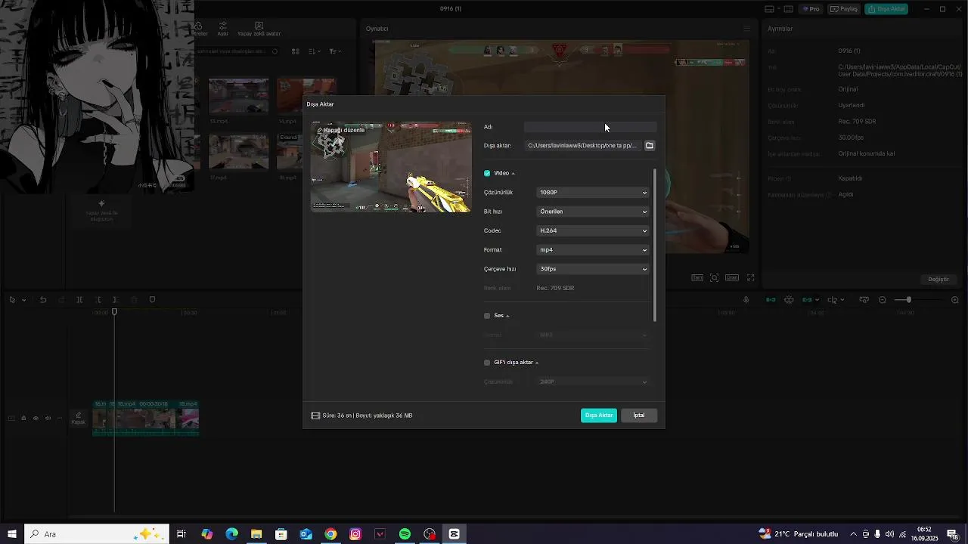
Task: Open Google Chrome from the taskbar
Action: click(x=330, y=534)
